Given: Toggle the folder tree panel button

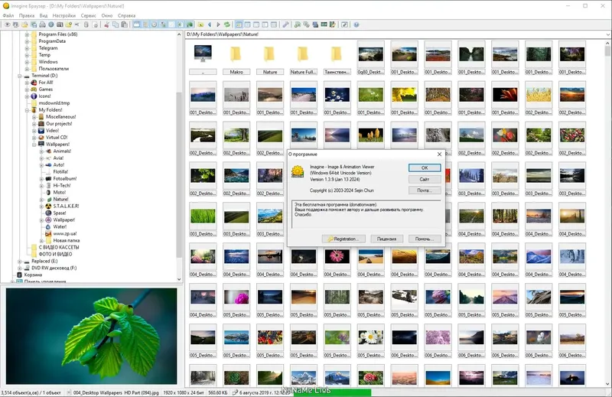Looking at the screenshot, I should [x=137, y=24].
